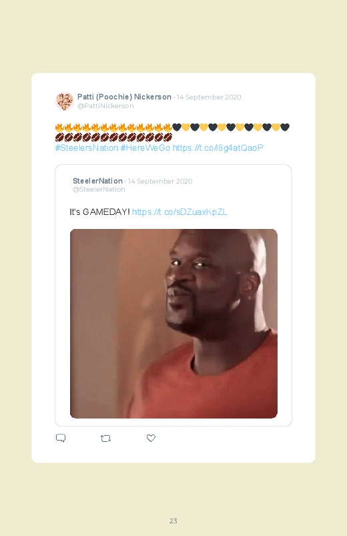Open the t.co/sDZuaxKpZL link
Screen dimensions: 347x536
coord(180,212)
